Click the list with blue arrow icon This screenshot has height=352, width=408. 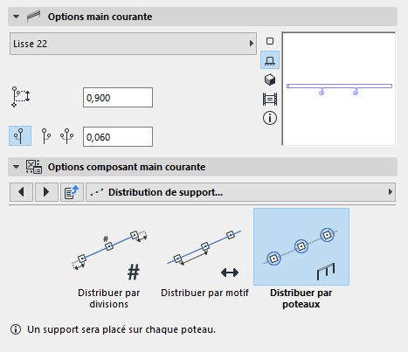tap(72, 192)
